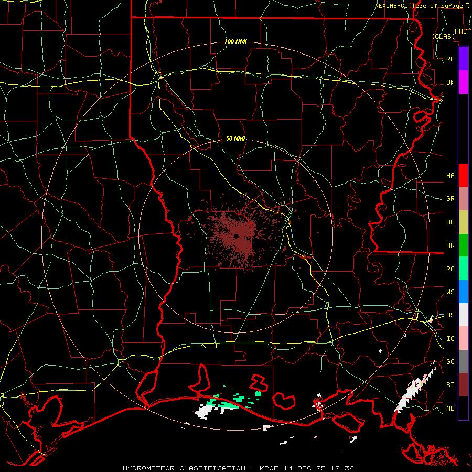Select the red HA legend swatch
The height and width of the screenshot is (472, 472).
(463, 175)
